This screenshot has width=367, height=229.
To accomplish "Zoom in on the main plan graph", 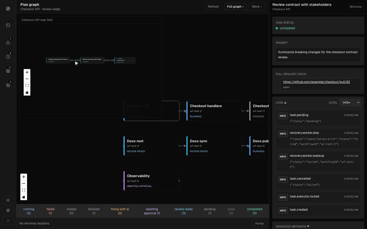I will [24, 177].
